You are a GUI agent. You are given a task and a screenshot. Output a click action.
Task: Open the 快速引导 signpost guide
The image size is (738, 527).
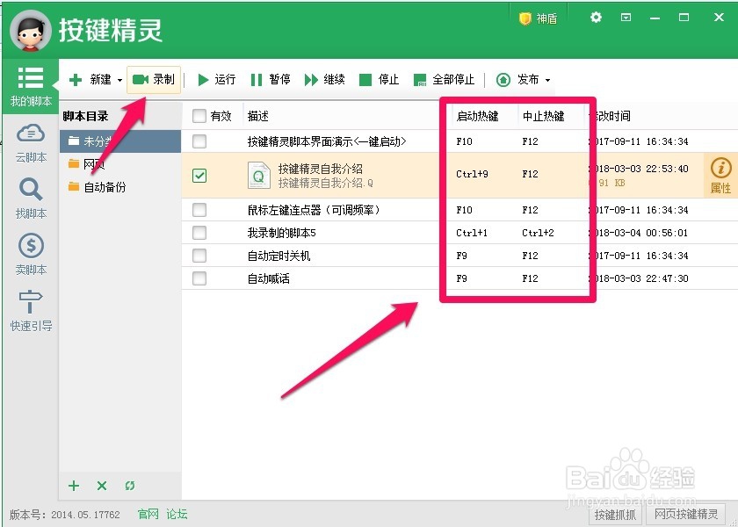tap(31, 311)
